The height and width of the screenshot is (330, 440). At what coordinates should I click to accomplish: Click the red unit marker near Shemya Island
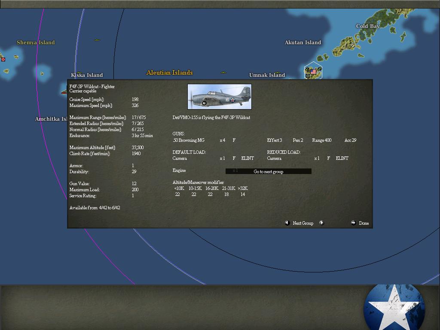pyautogui.click(x=3, y=59)
